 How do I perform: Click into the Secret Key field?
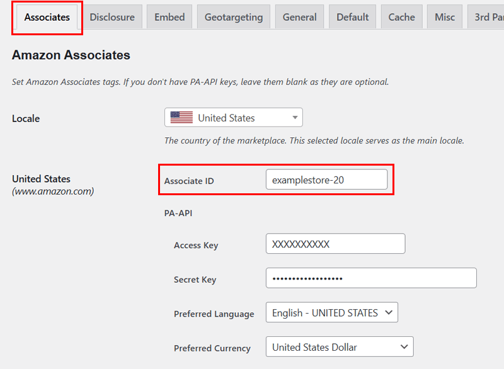pos(371,278)
